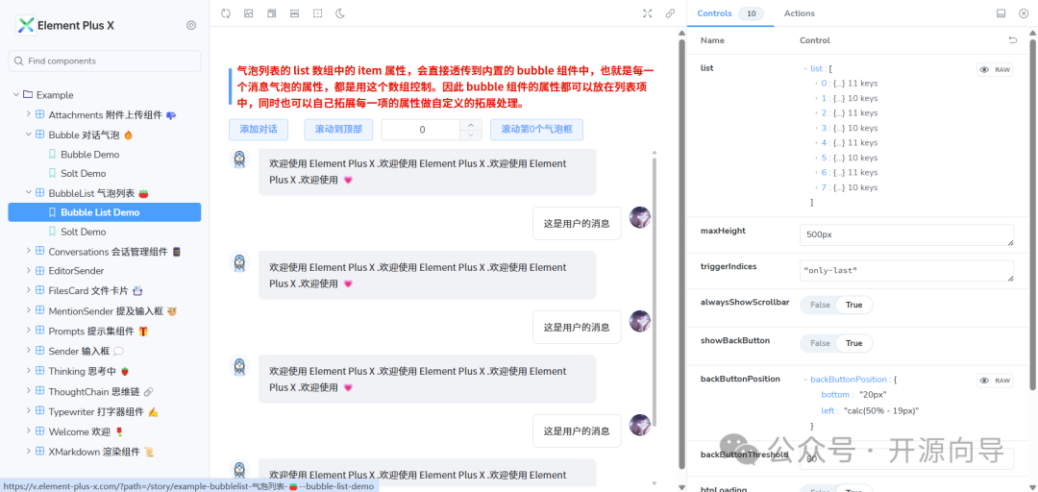This screenshot has height=492, width=1038.
Task: Open the viewport size toolbar icon
Action: [x=295, y=13]
